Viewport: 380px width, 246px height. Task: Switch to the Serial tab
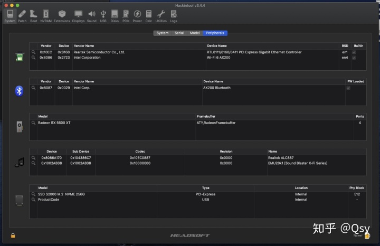(179, 33)
